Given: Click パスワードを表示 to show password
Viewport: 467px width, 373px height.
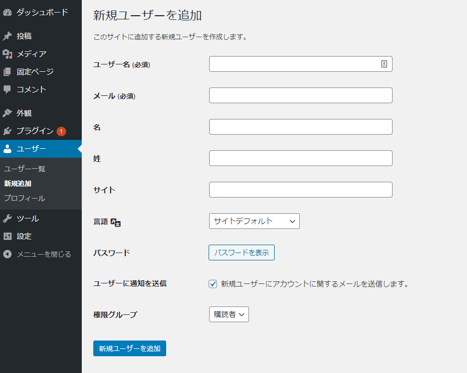Looking at the screenshot, I should [241, 253].
